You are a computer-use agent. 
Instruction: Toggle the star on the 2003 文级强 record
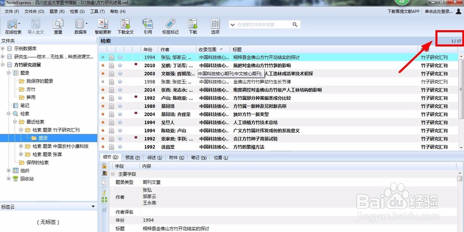pyautogui.click(x=120, y=74)
